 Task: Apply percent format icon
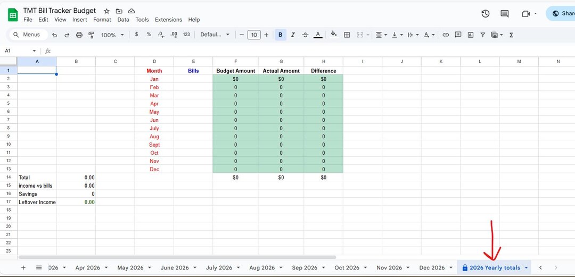click(149, 35)
